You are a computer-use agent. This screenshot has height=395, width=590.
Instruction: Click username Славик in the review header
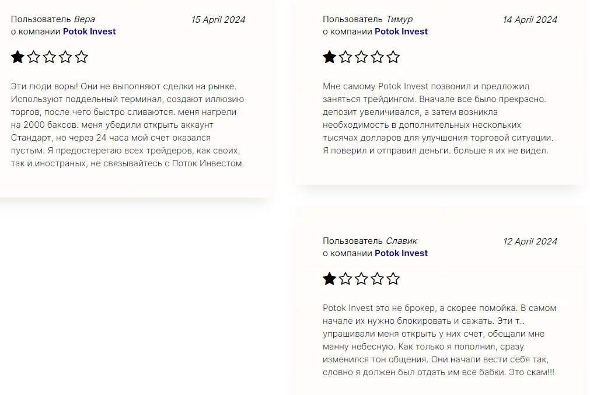(x=402, y=241)
